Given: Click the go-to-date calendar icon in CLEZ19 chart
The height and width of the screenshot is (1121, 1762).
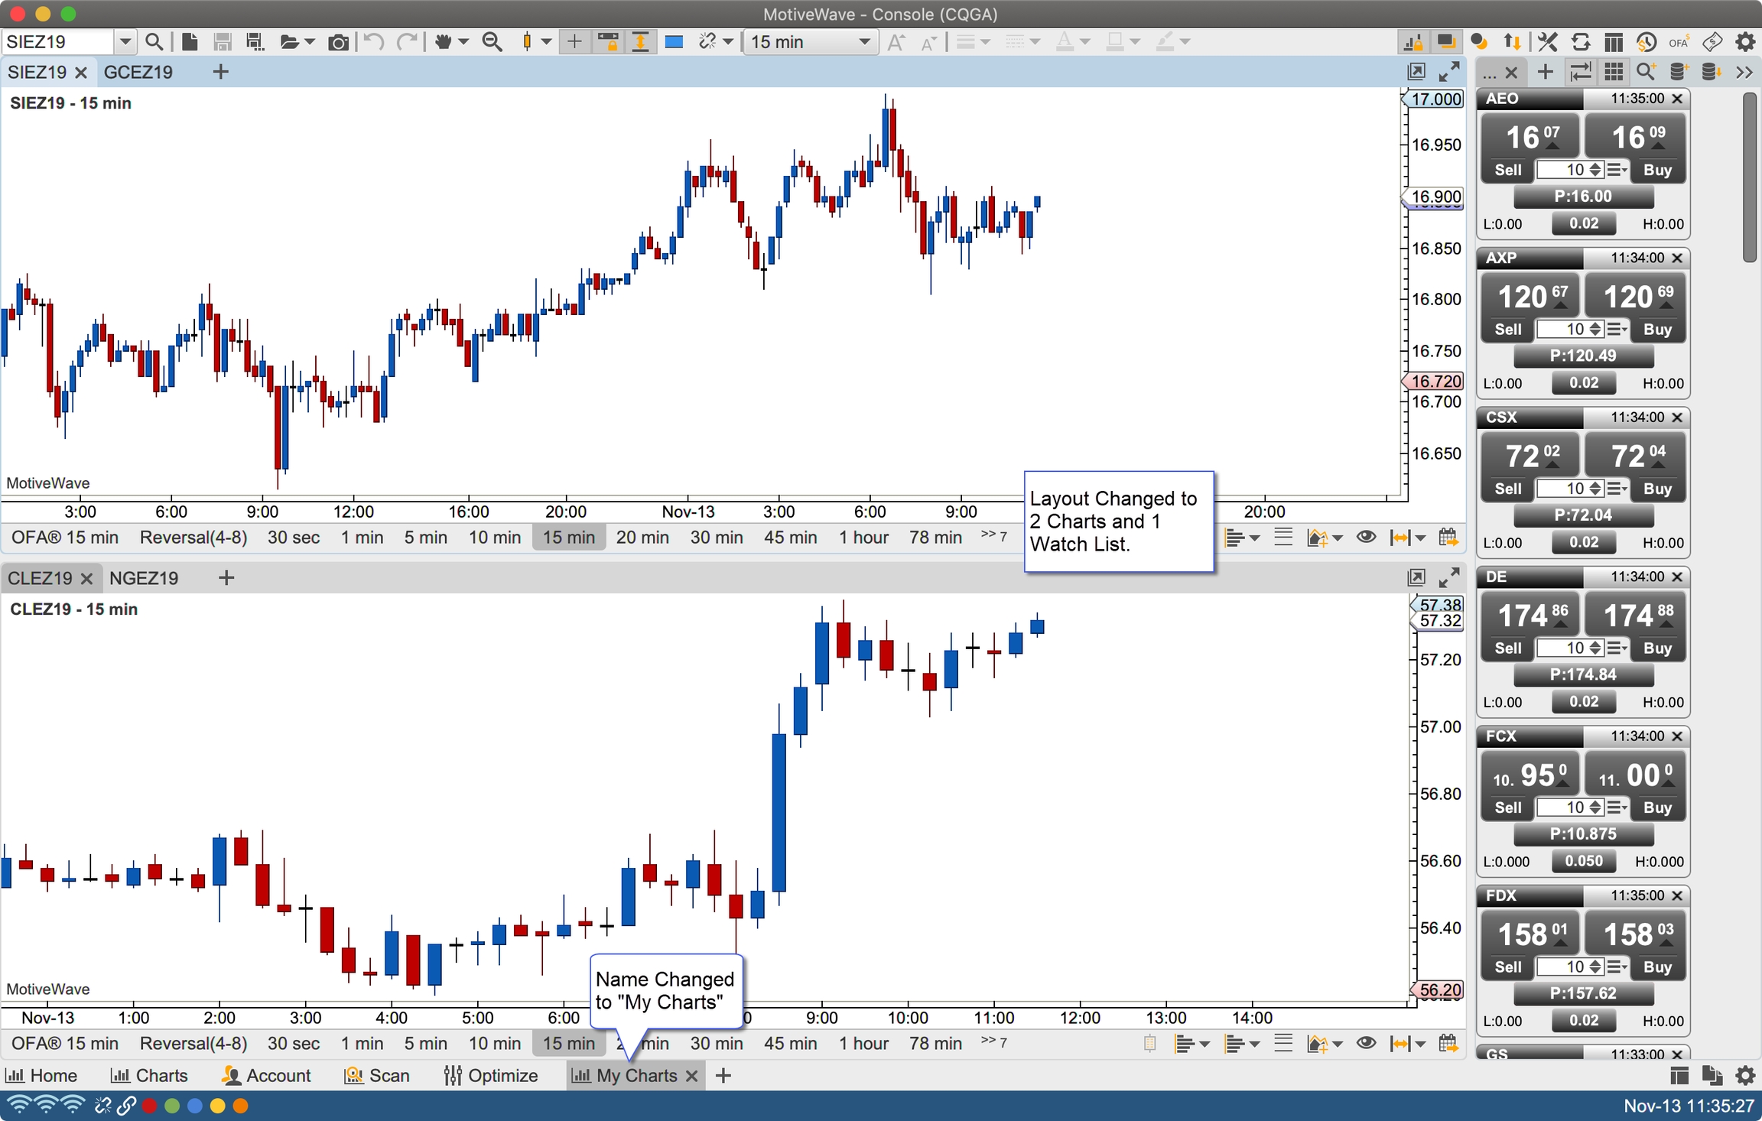Looking at the screenshot, I should click(1448, 1043).
